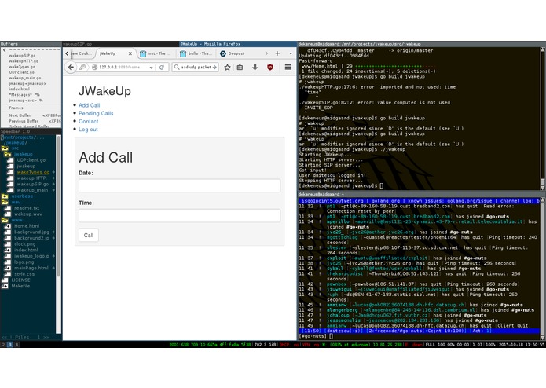This screenshot has width=546, height=388.
Task: Reload the page with the Firefox refresh icon
Action: pos(162,68)
